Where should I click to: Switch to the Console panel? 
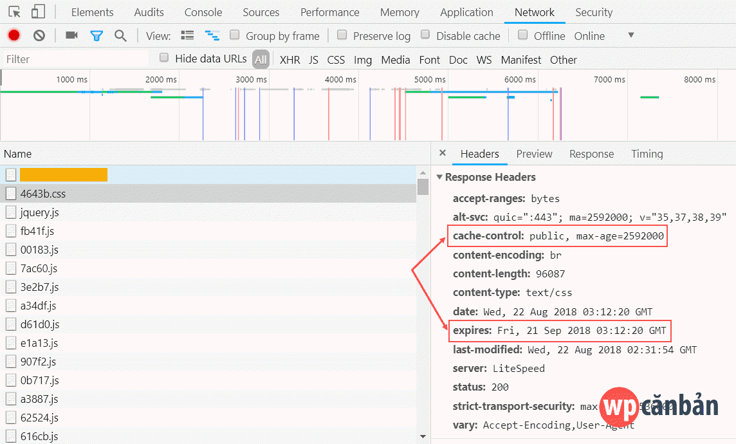tap(203, 12)
